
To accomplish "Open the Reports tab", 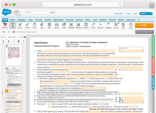I will click(x=121, y=20).
